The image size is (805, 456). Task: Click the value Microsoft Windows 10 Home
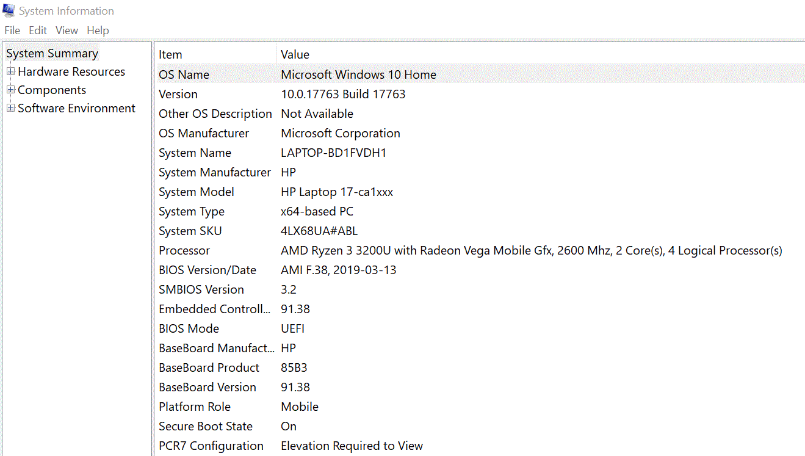(358, 74)
